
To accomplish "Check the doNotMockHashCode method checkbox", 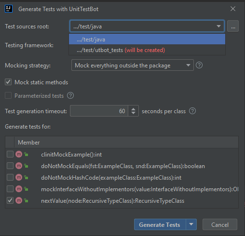I will [10, 177].
